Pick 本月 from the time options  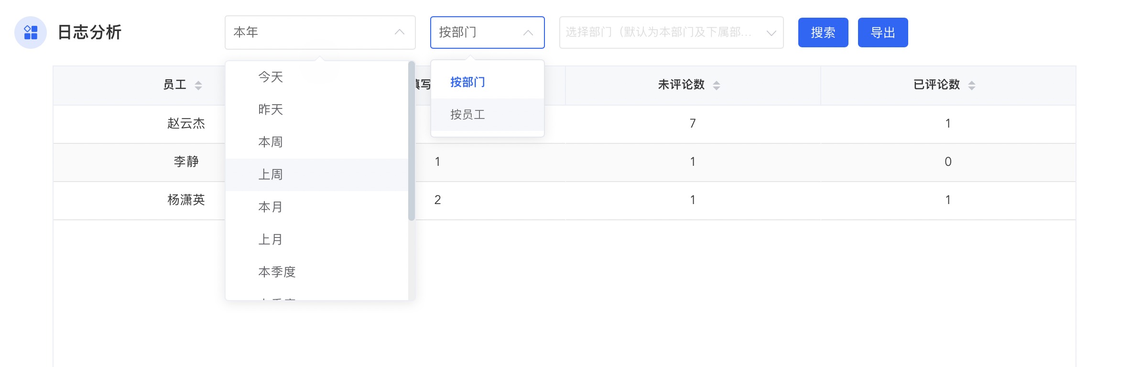tap(271, 207)
